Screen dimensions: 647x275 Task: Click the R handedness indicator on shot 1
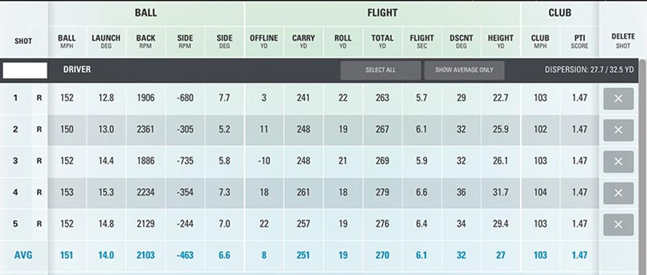38,98
